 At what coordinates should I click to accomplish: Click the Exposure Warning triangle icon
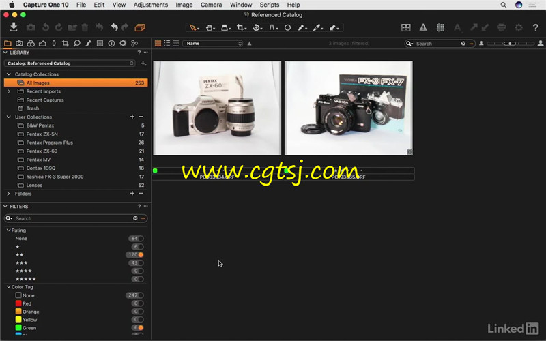tap(423, 27)
